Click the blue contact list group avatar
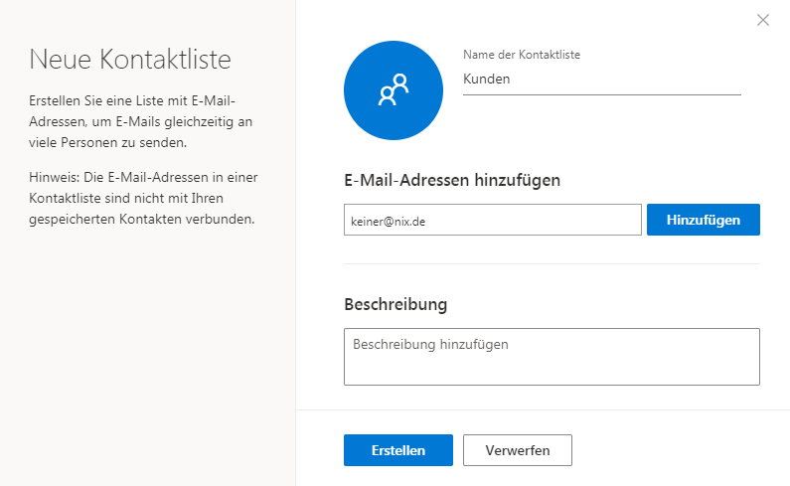The image size is (790, 486). point(394,90)
